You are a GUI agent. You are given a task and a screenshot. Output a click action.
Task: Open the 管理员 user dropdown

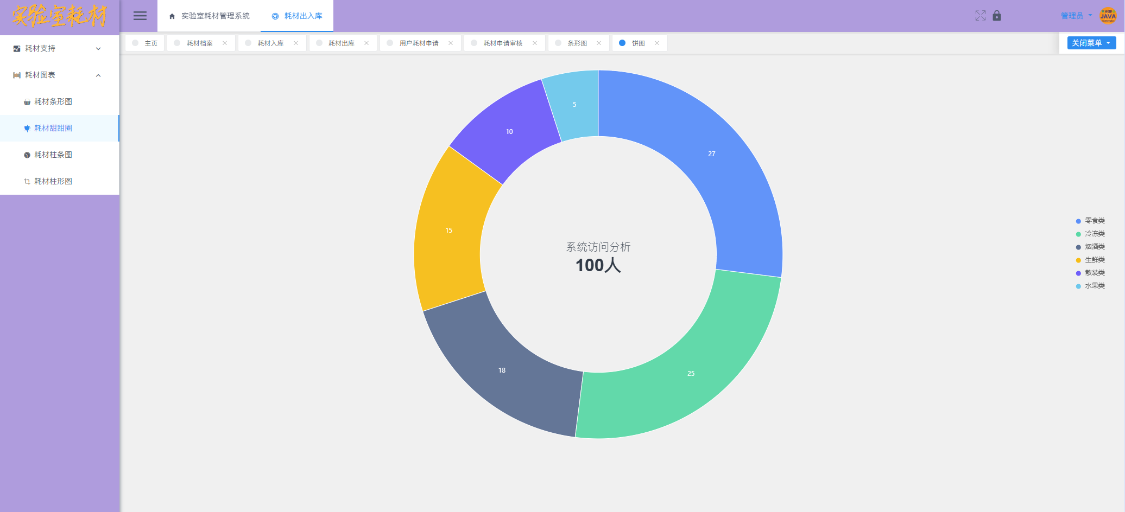1076,16
